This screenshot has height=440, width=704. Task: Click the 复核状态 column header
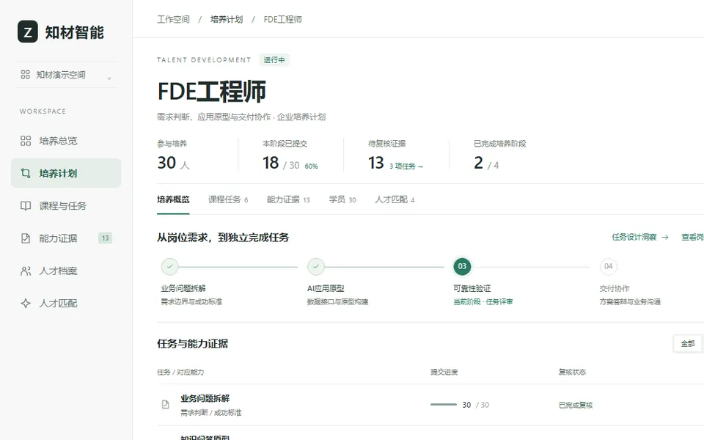[572, 373]
